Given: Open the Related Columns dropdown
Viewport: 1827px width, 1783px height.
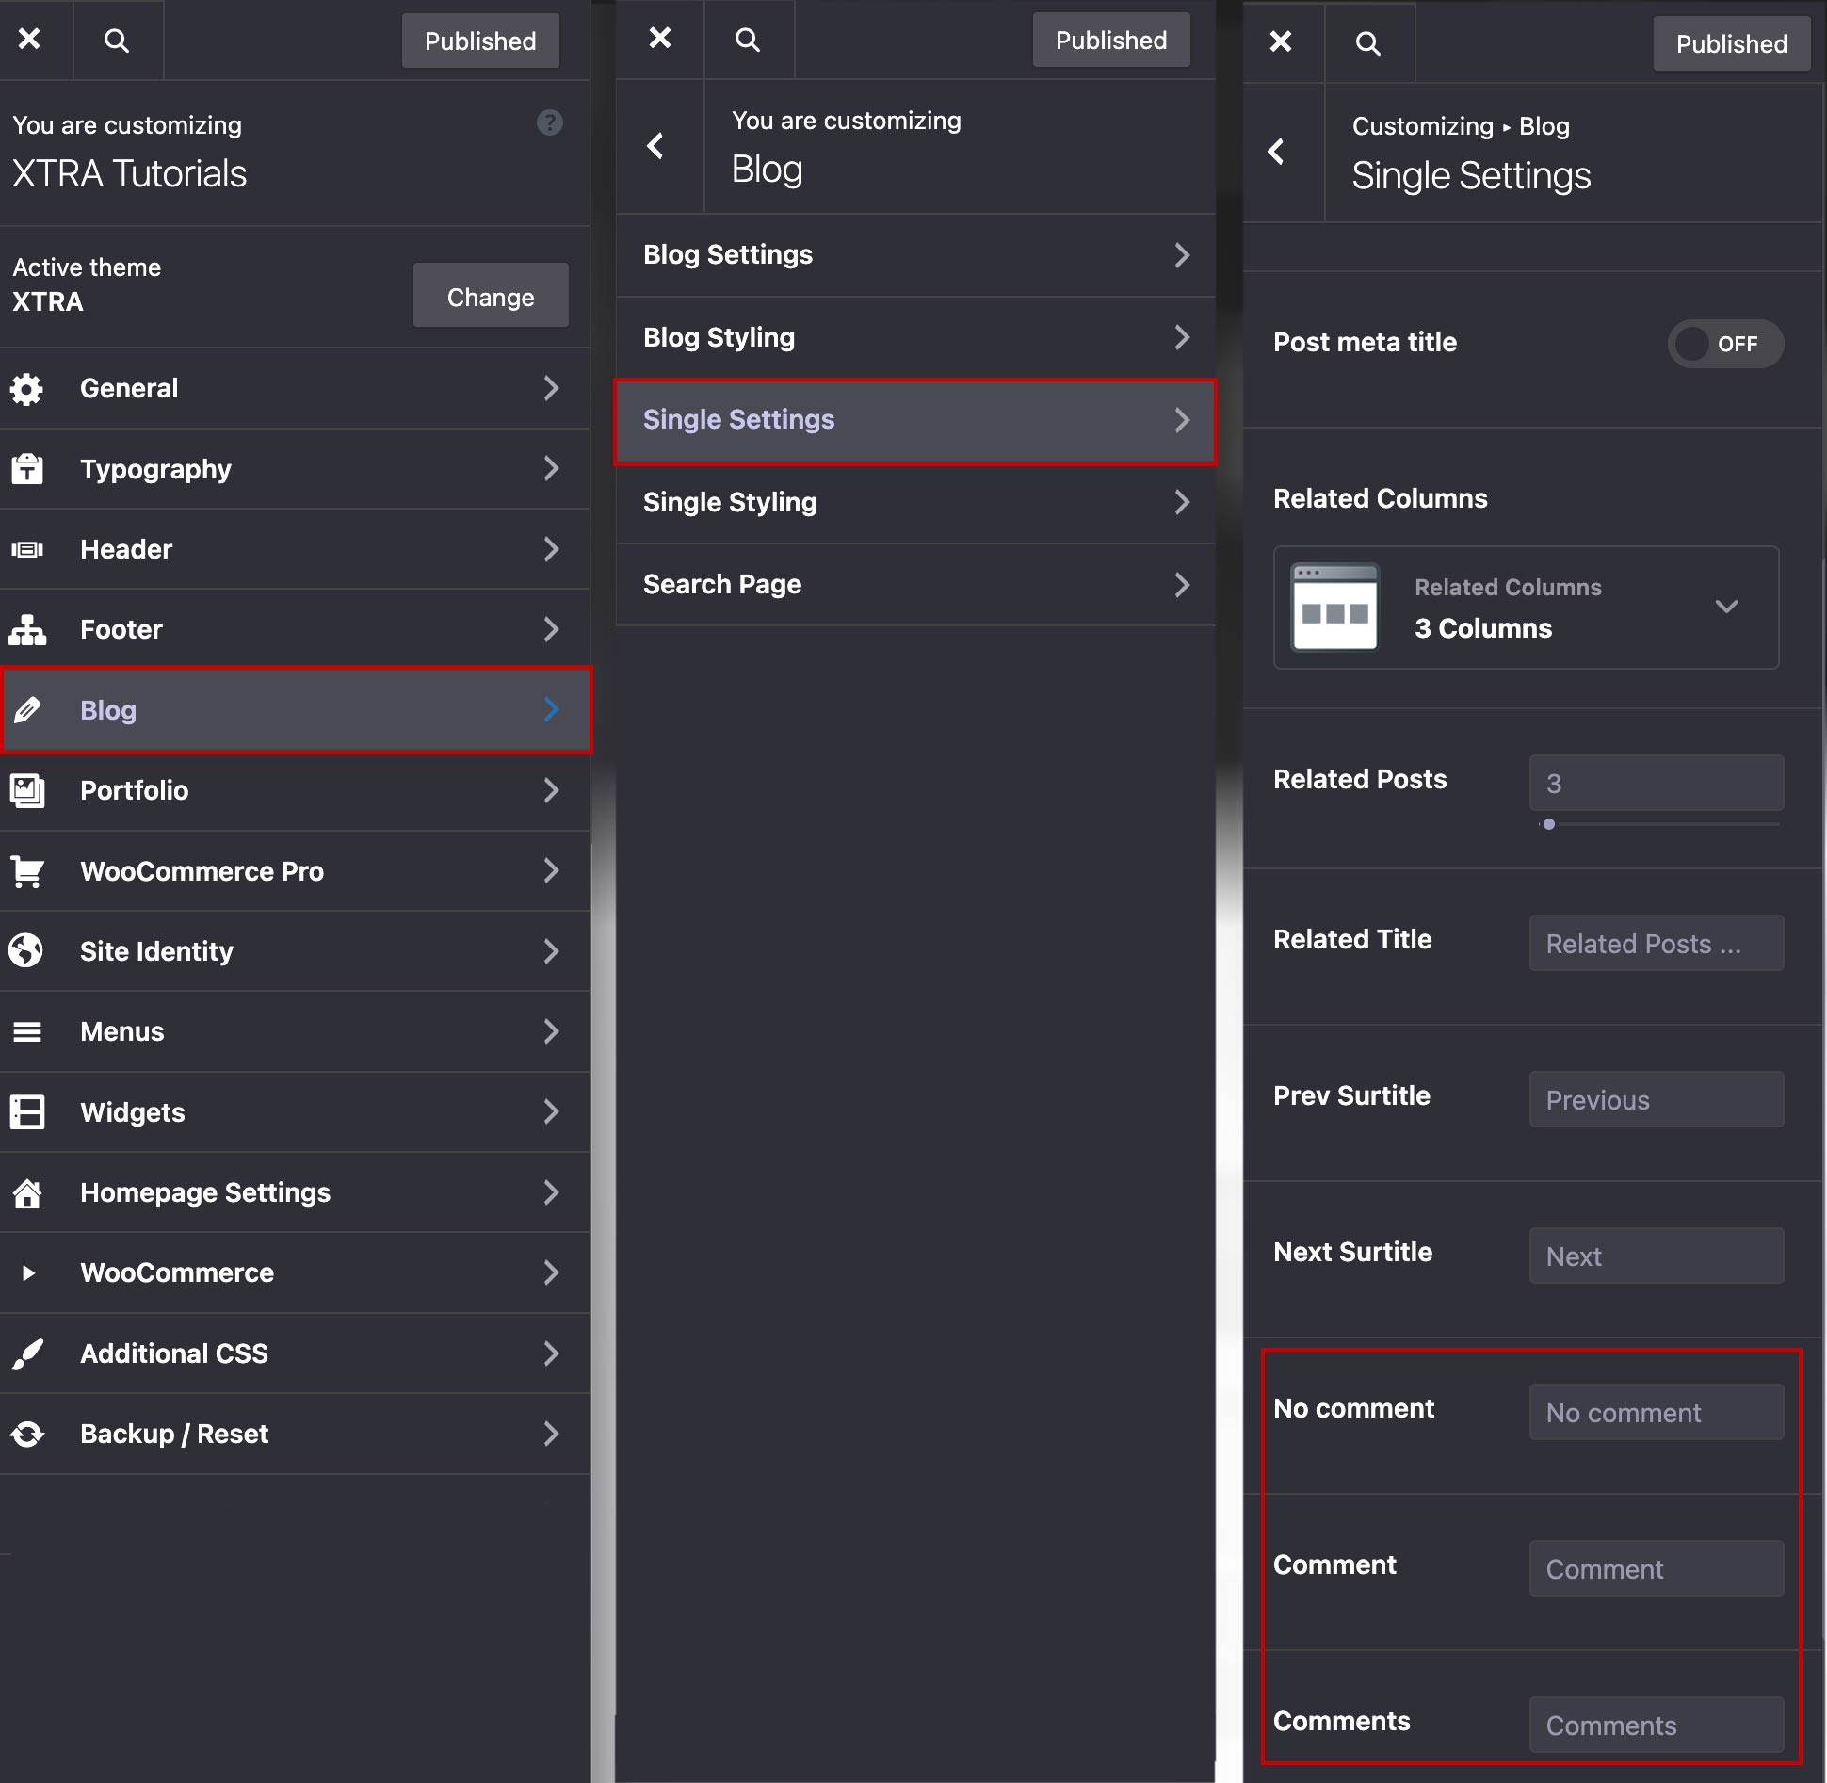Looking at the screenshot, I should point(1526,608).
